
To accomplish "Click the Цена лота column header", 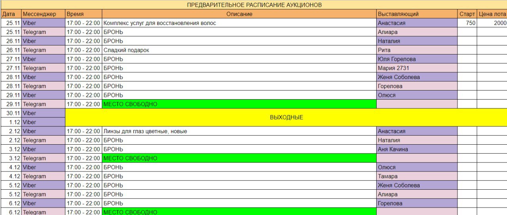I will click(x=492, y=14).
